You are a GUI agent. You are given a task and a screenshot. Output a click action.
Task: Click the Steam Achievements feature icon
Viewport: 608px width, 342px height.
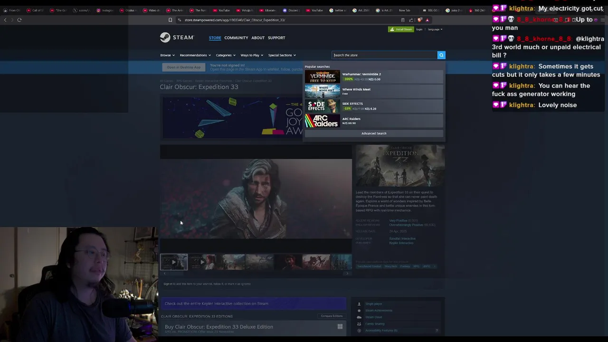tap(359, 311)
